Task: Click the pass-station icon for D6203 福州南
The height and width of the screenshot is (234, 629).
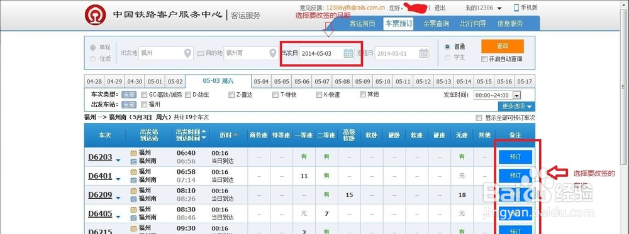Action: tap(133, 161)
